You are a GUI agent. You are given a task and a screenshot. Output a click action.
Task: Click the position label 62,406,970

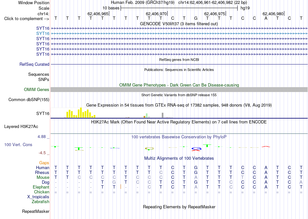(x=156, y=14)
